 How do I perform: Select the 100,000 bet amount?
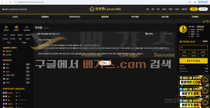click(184, 56)
